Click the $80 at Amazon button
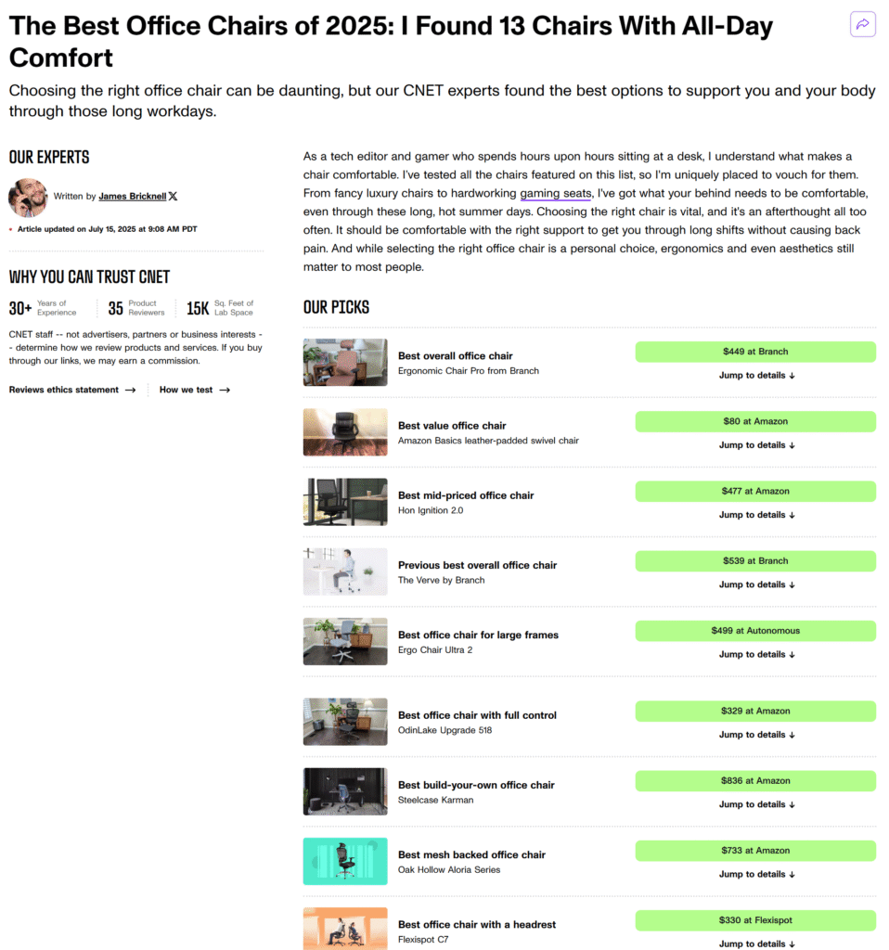This screenshot has width=889, height=950. click(x=755, y=421)
